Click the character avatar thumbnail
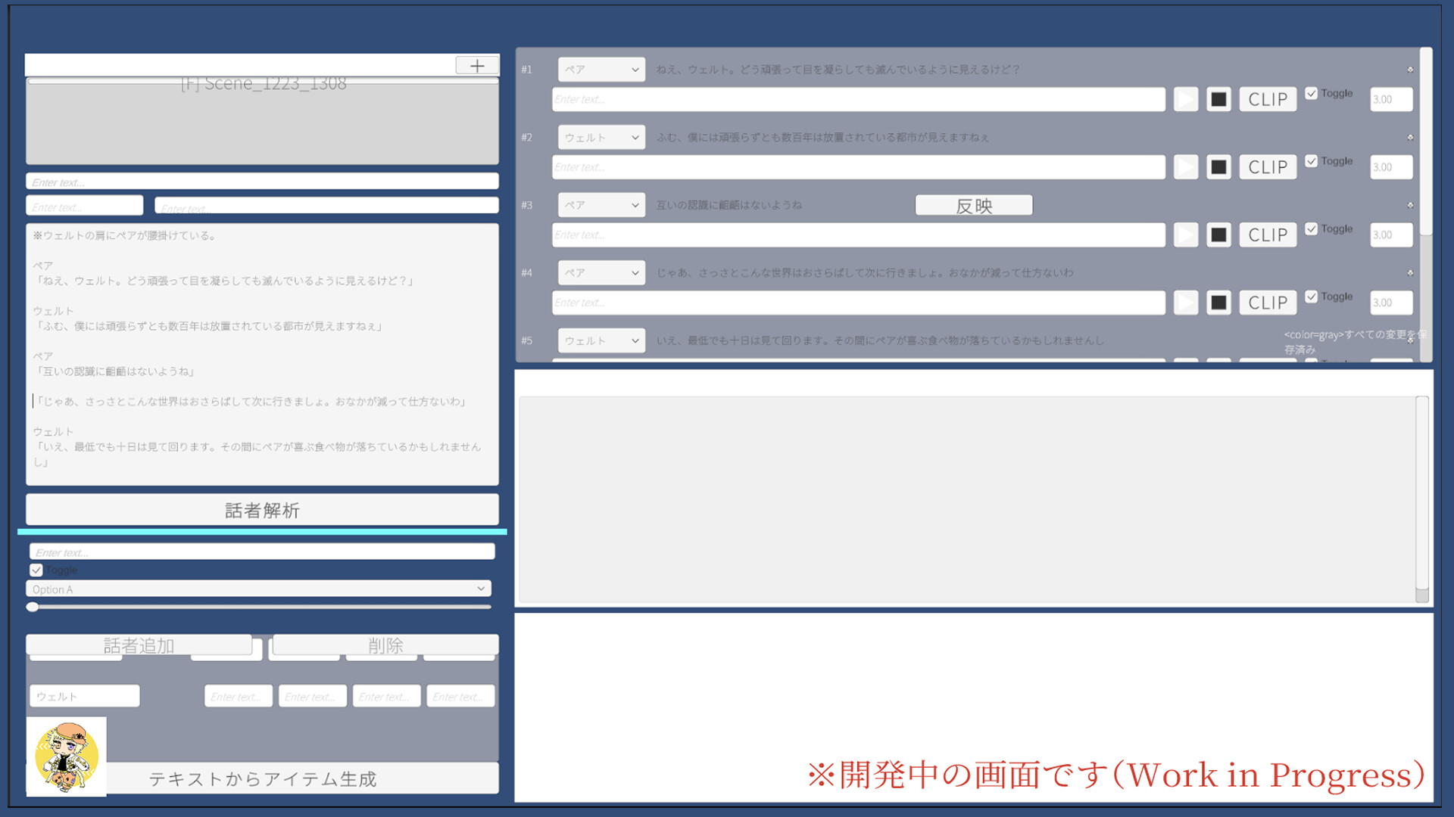 click(x=67, y=756)
